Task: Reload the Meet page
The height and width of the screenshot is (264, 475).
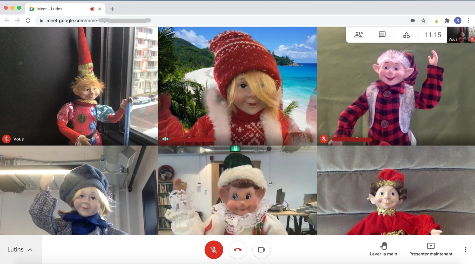Action: (28, 20)
